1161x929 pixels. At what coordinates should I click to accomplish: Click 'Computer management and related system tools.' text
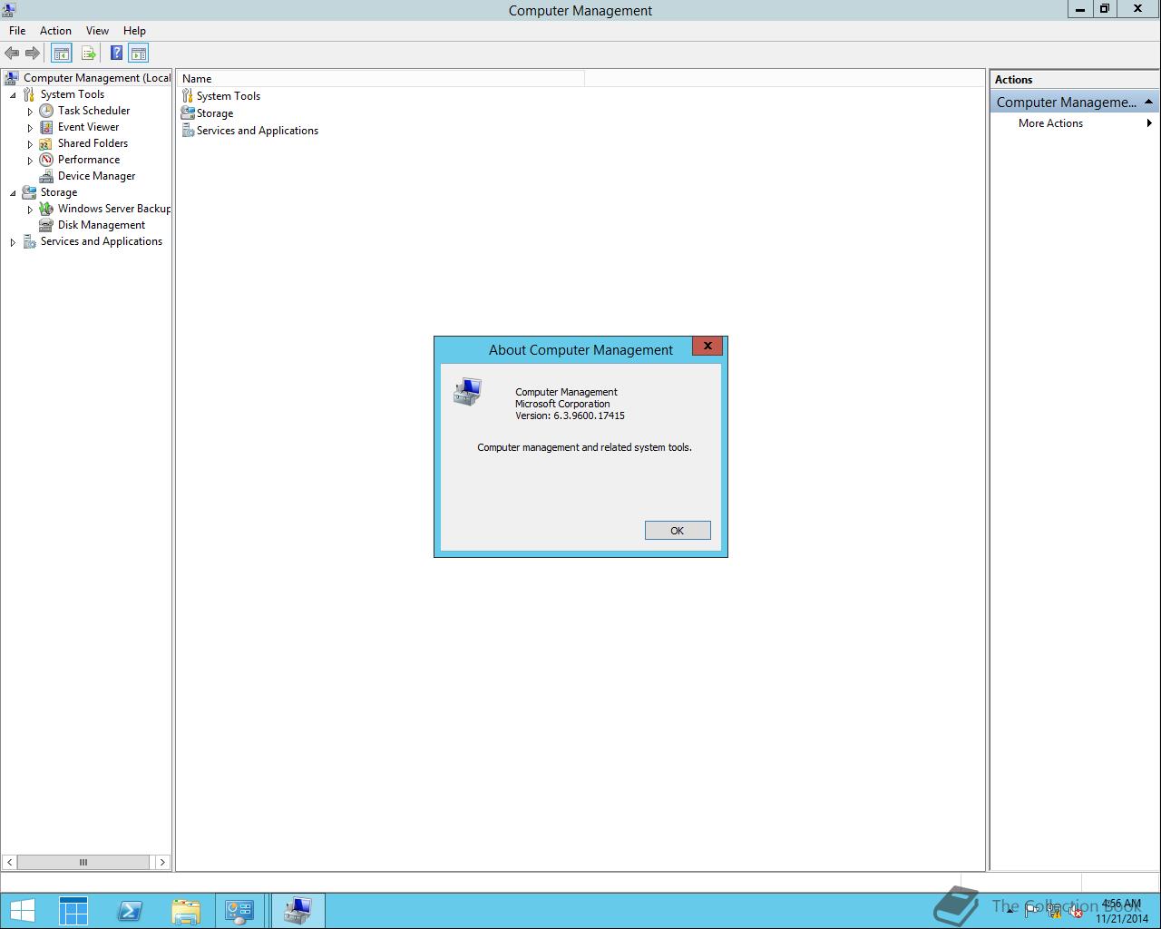(584, 447)
